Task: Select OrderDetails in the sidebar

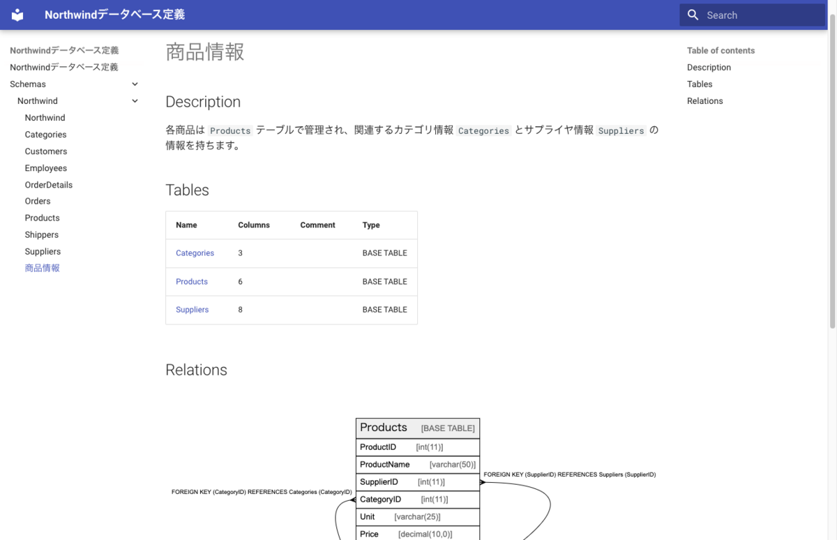Action: click(48, 184)
